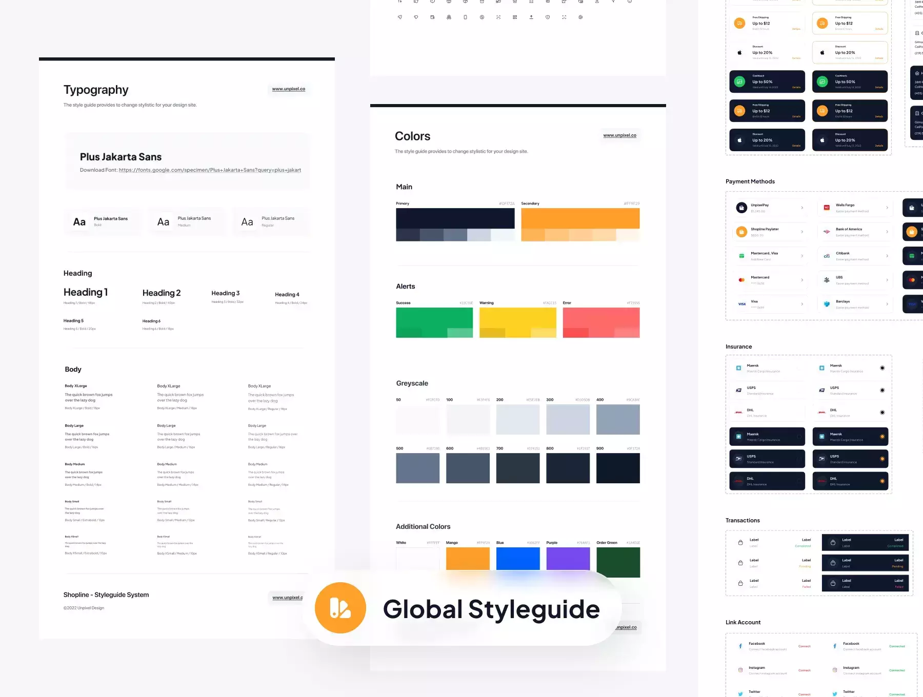Click the Visa logo in the light Visa row

pos(741,304)
